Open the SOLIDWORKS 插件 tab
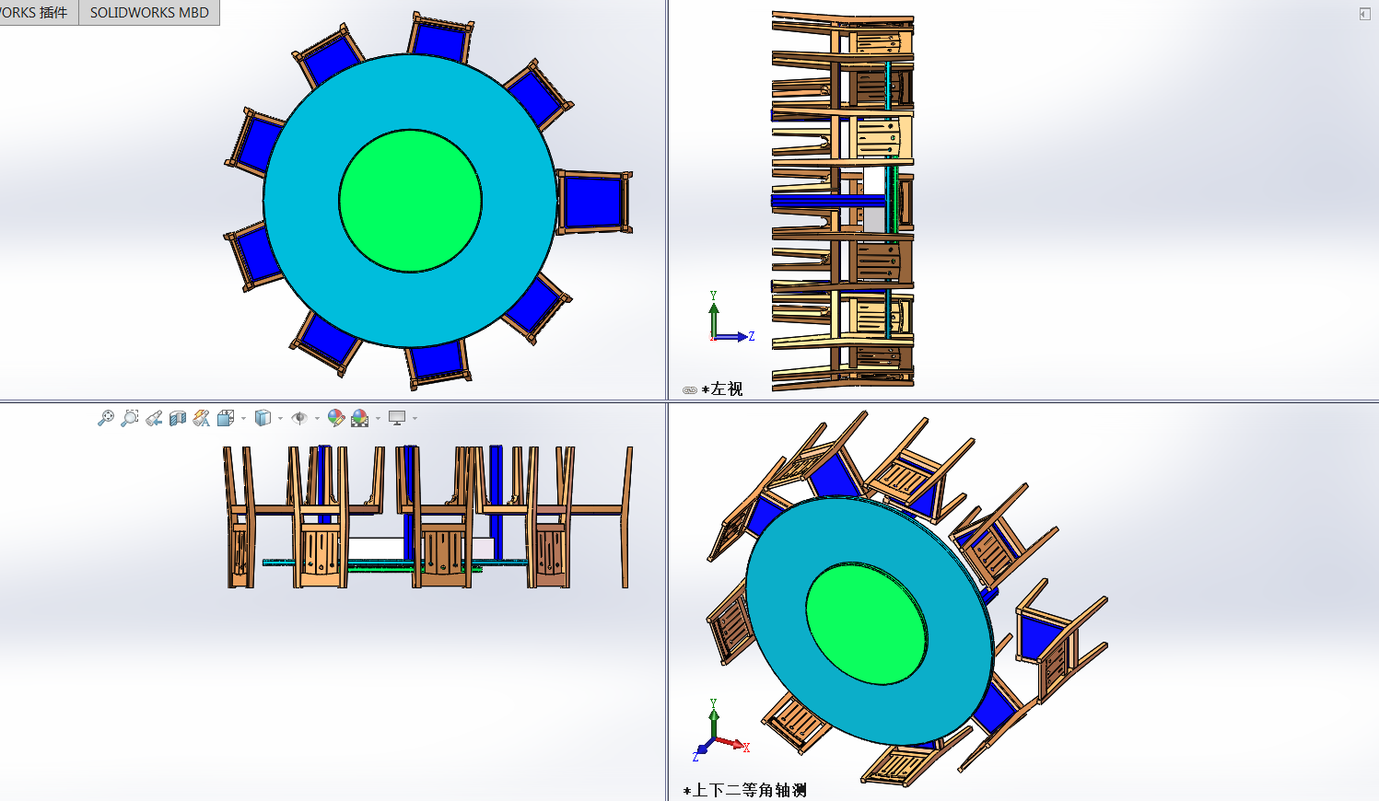The width and height of the screenshot is (1379, 801). [39, 13]
